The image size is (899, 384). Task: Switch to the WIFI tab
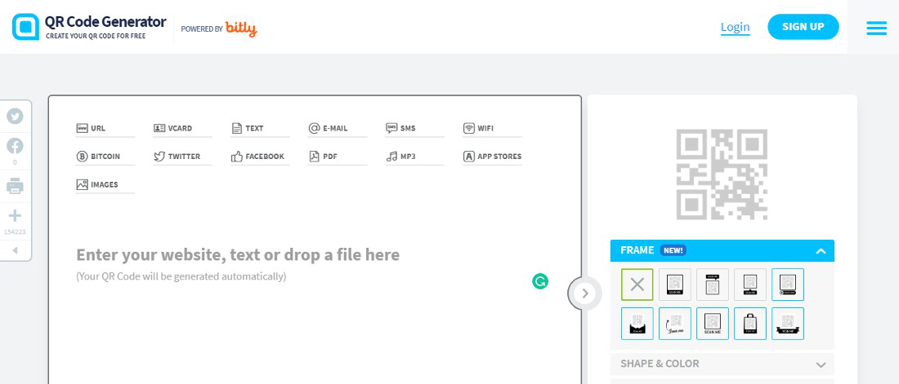click(492, 128)
